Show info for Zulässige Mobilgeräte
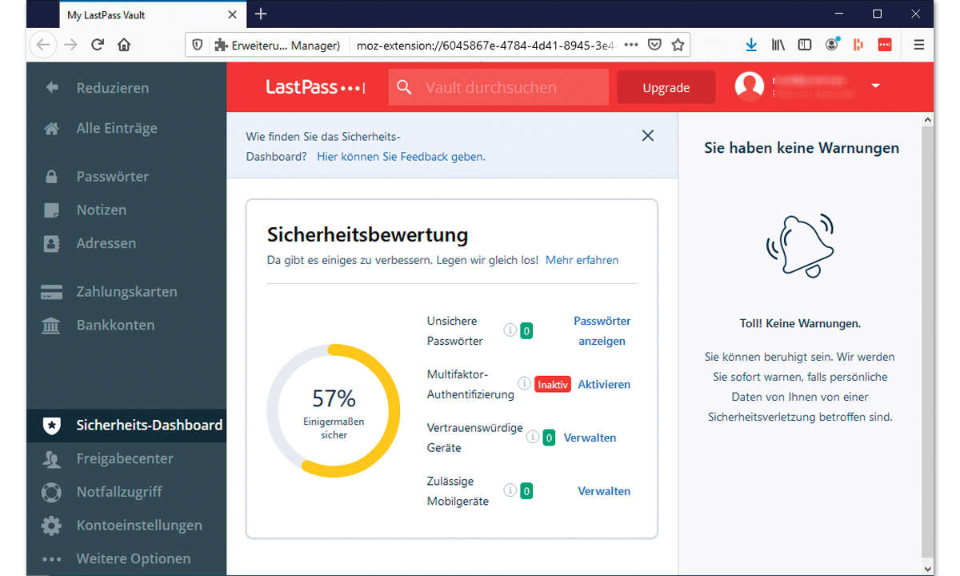Screen dimensions: 960x576 tap(510, 490)
